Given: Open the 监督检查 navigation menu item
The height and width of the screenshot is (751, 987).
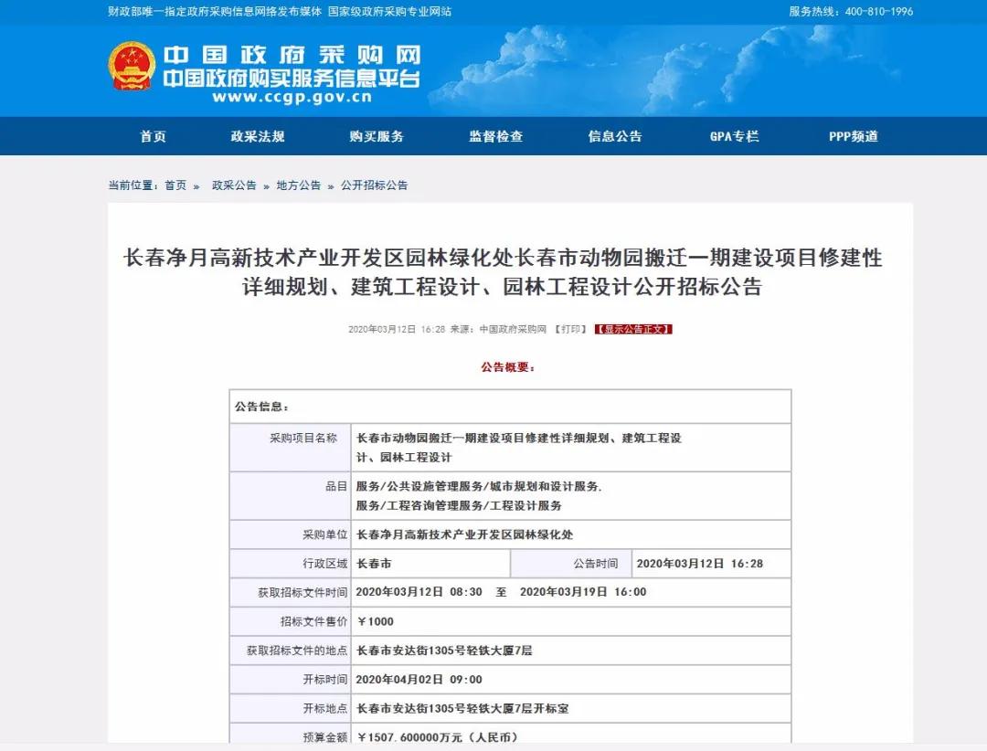Looking at the screenshot, I should (496, 136).
